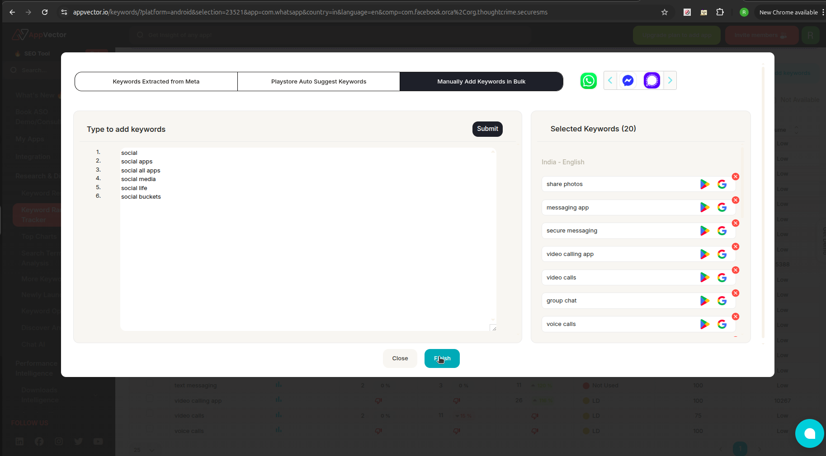
Task: Switch to 'Playstore Auto Suggest Keywords' tab
Action: tap(319, 81)
